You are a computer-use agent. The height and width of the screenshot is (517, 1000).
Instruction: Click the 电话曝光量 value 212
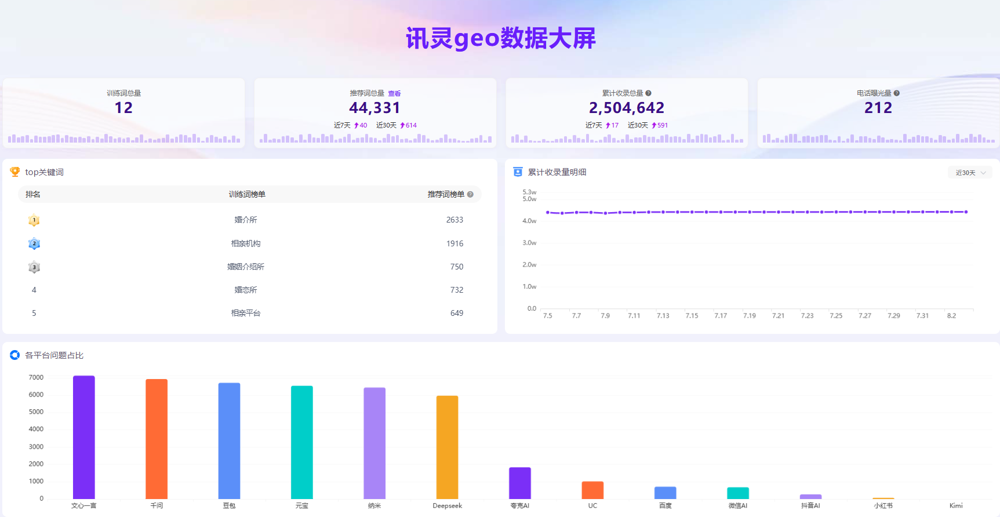pos(878,108)
